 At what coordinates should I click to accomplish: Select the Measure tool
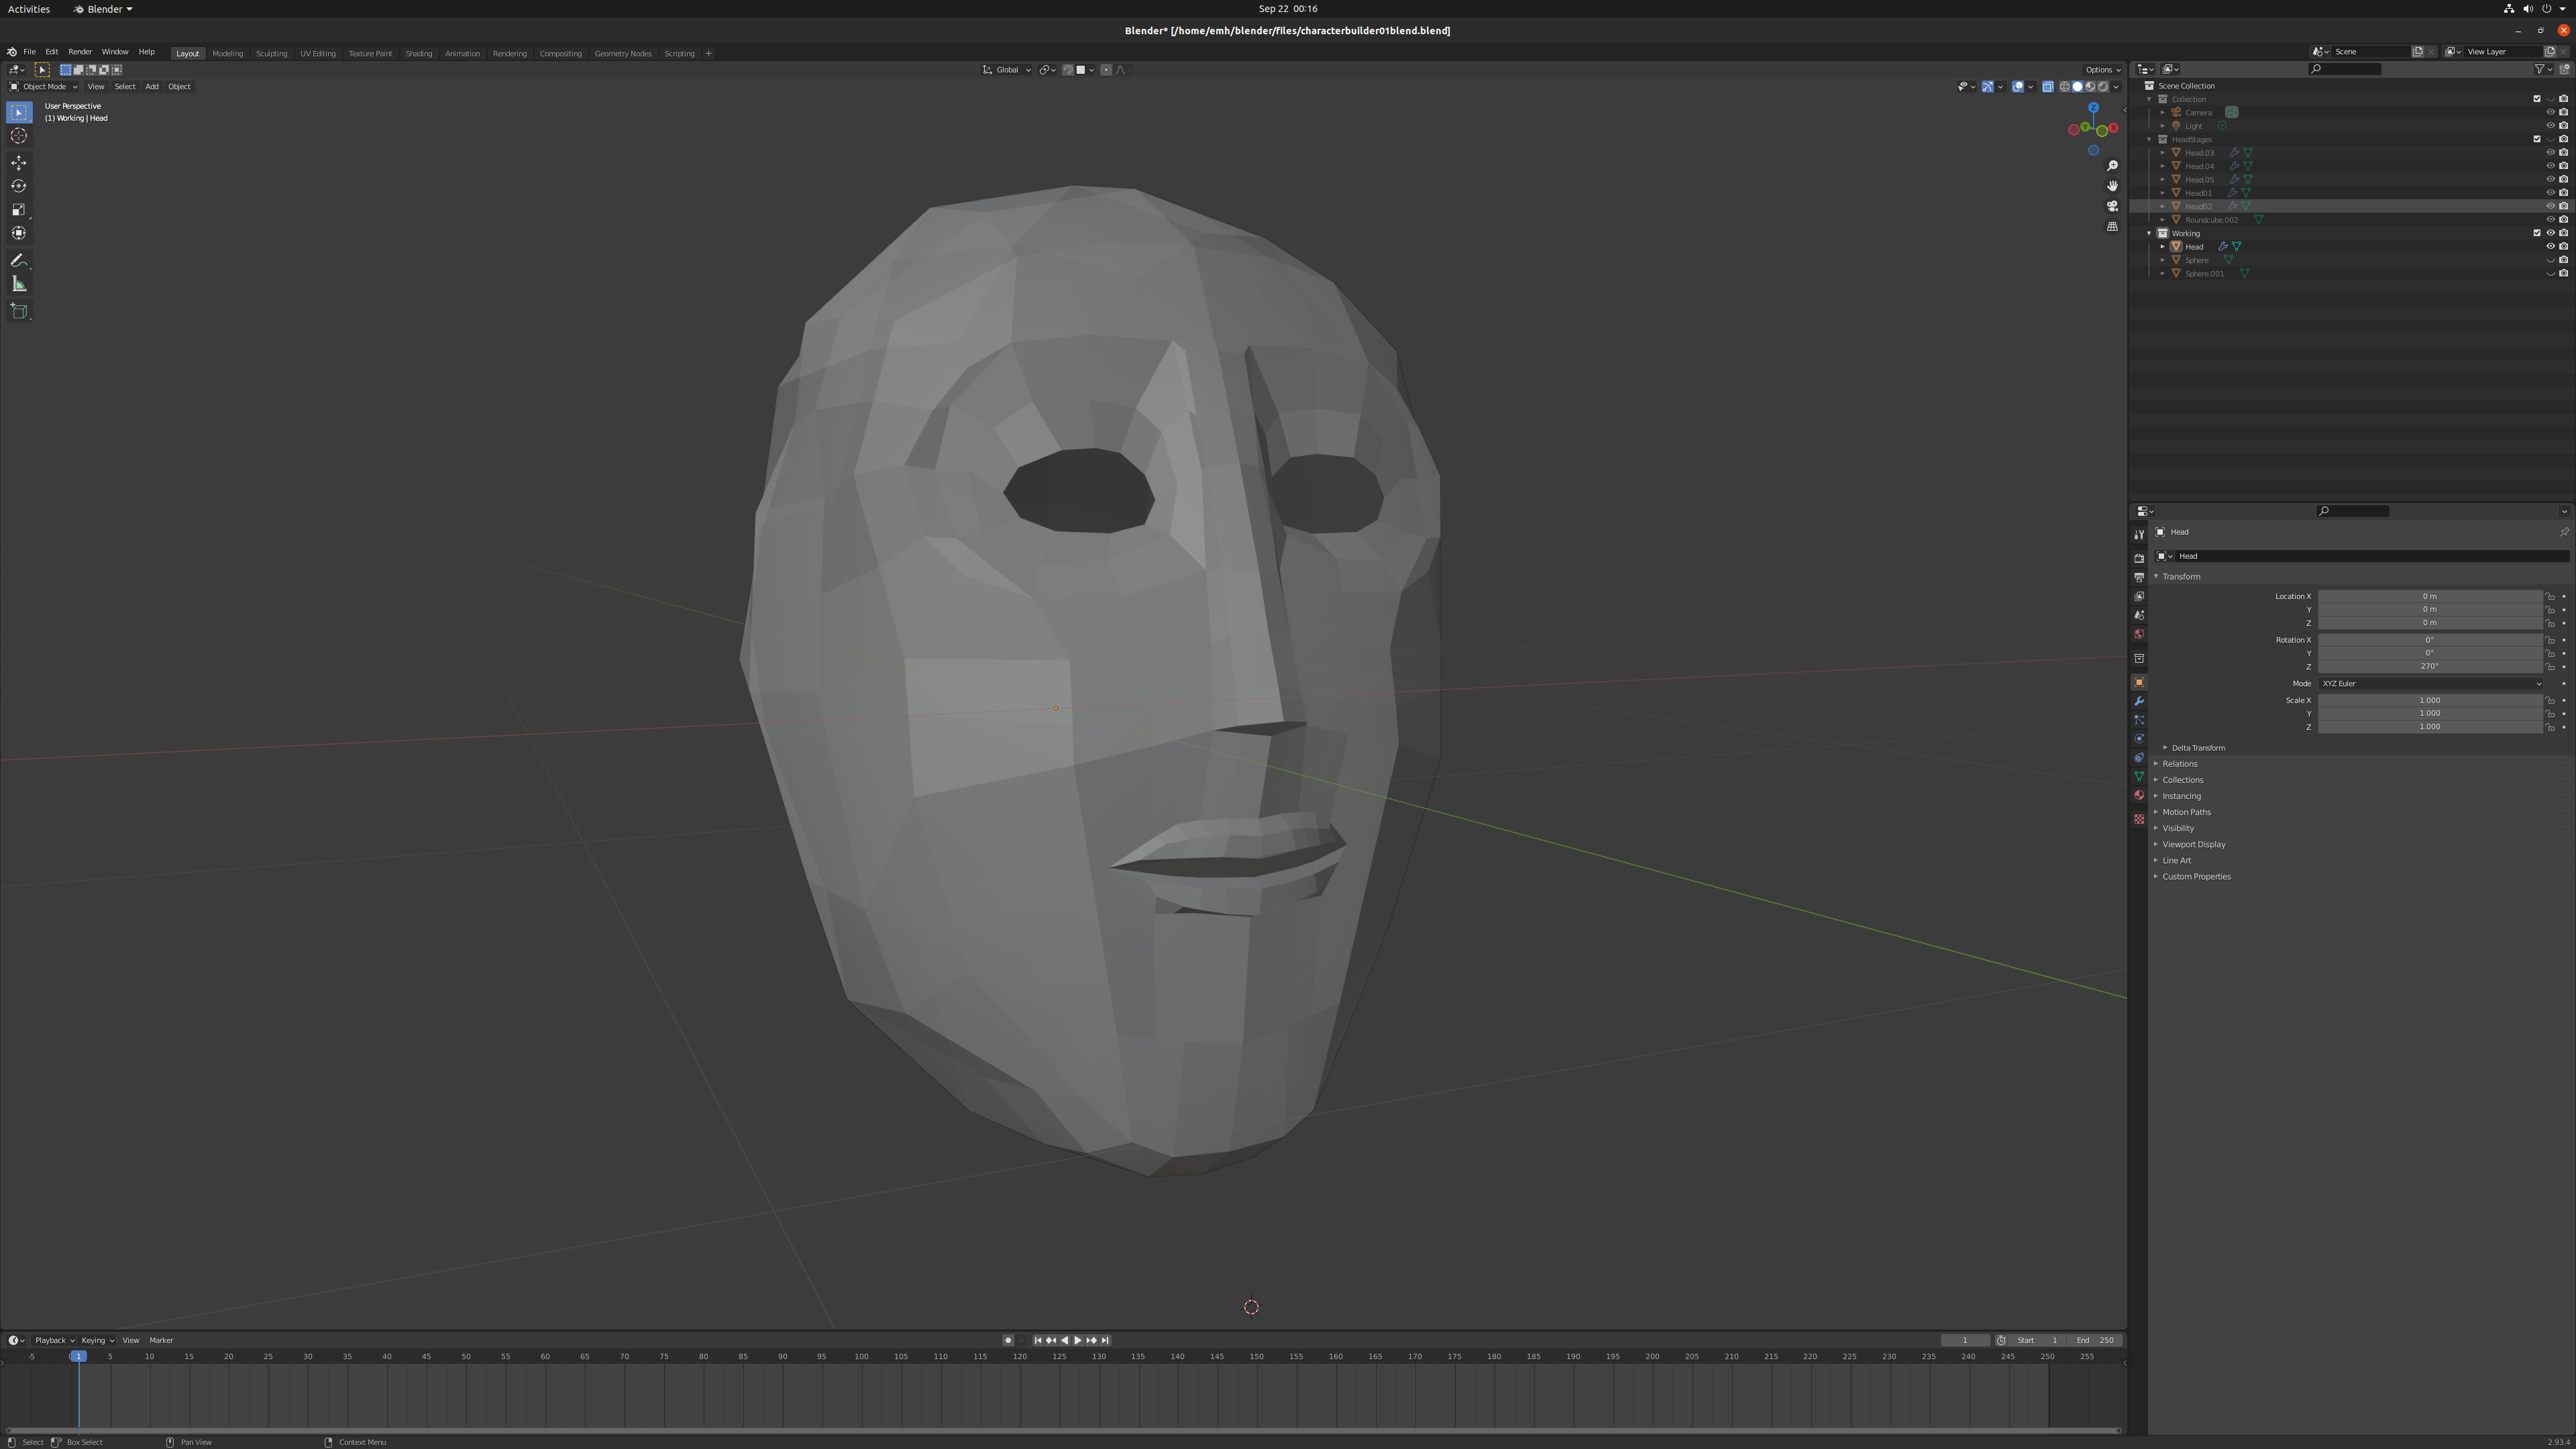coord(19,284)
